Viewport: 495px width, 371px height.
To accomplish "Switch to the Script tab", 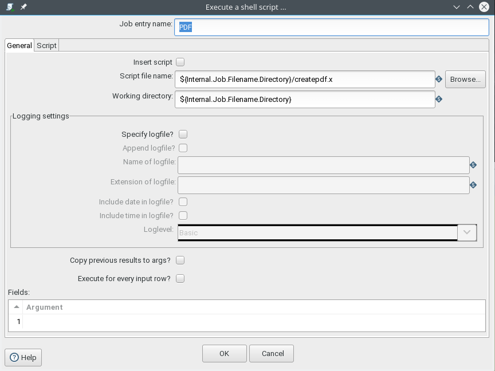I will (46, 45).
